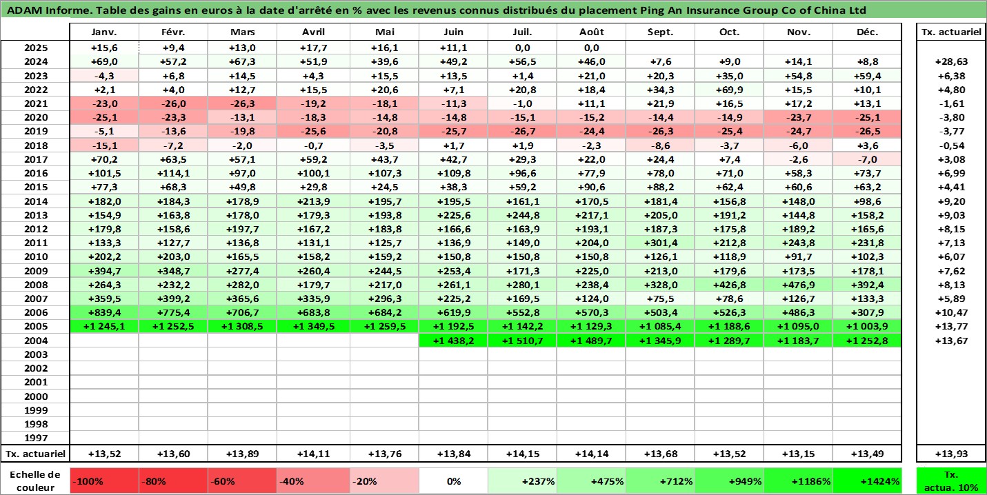Select the +712% color scale swatch
This screenshot has width=987, height=495.
pyautogui.click(x=660, y=481)
